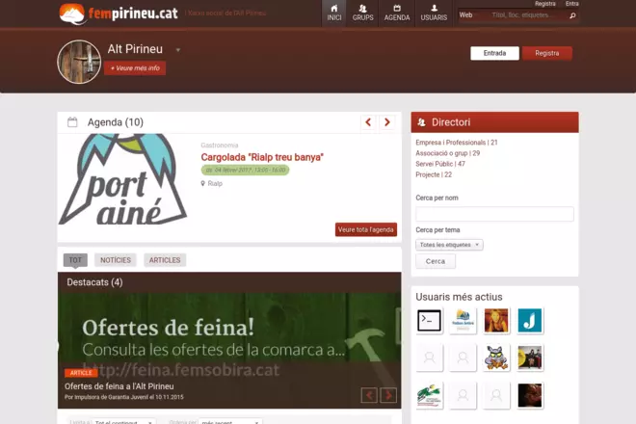Go to INICI home navigation item
The image size is (636, 424).
click(x=333, y=13)
